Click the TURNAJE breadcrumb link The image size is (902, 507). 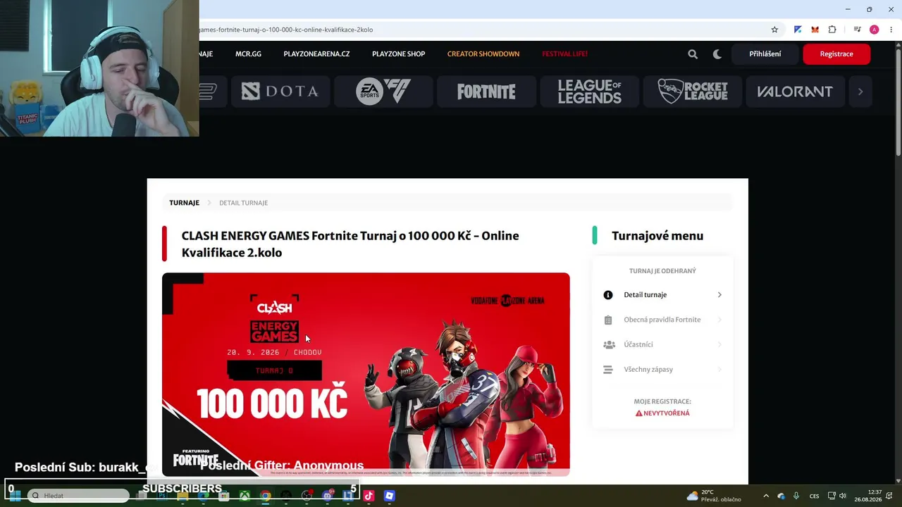(184, 203)
